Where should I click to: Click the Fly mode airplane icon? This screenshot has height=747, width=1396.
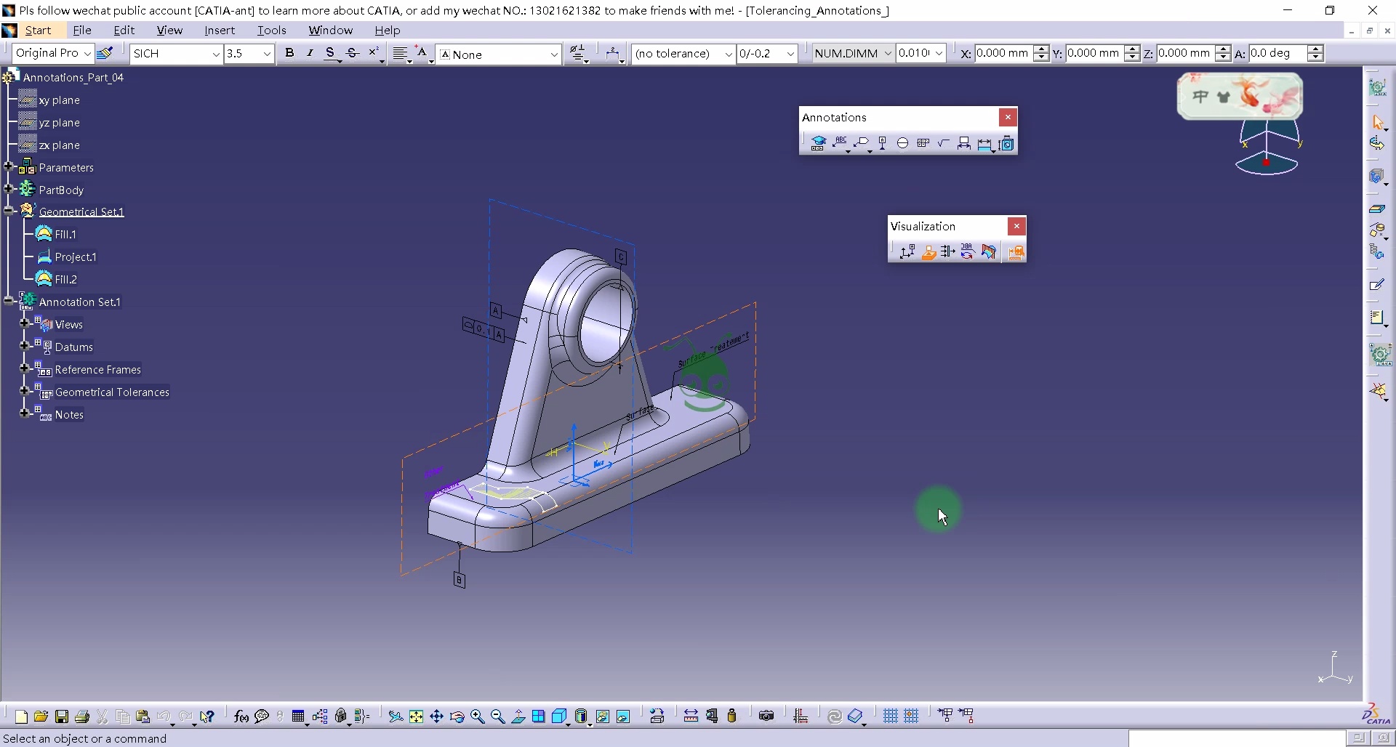click(x=396, y=716)
